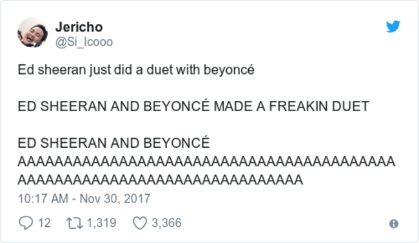This screenshot has width=419, height=243.
Task: Open the @Si_Icooo handle link
Action: click(x=84, y=42)
